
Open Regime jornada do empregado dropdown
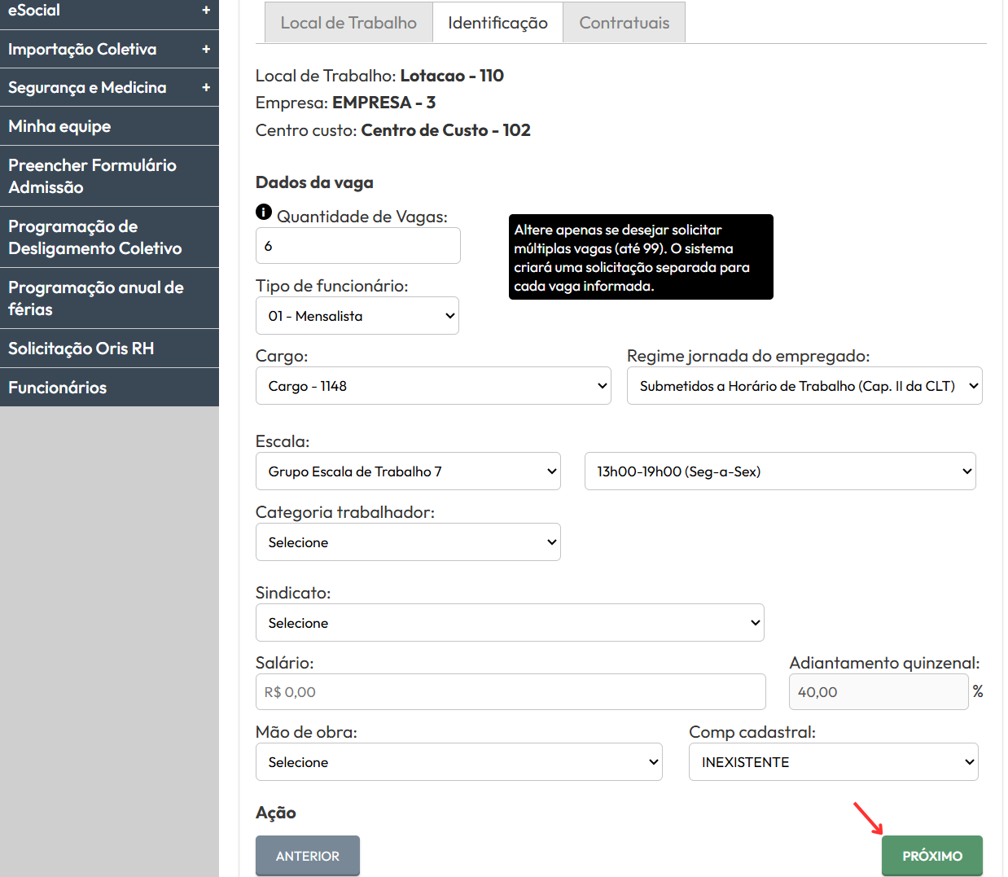[804, 386]
